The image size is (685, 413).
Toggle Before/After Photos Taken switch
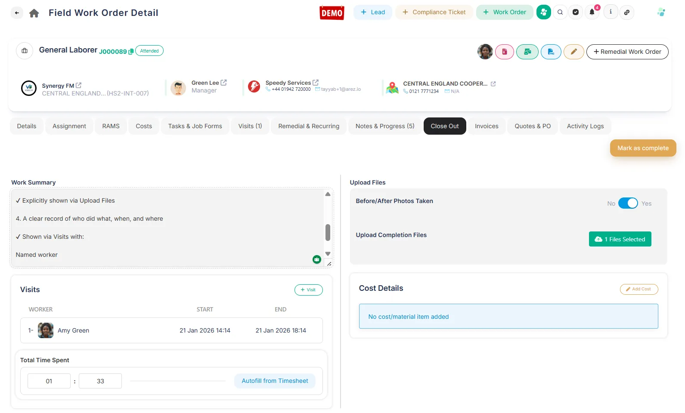coord(628,203)
